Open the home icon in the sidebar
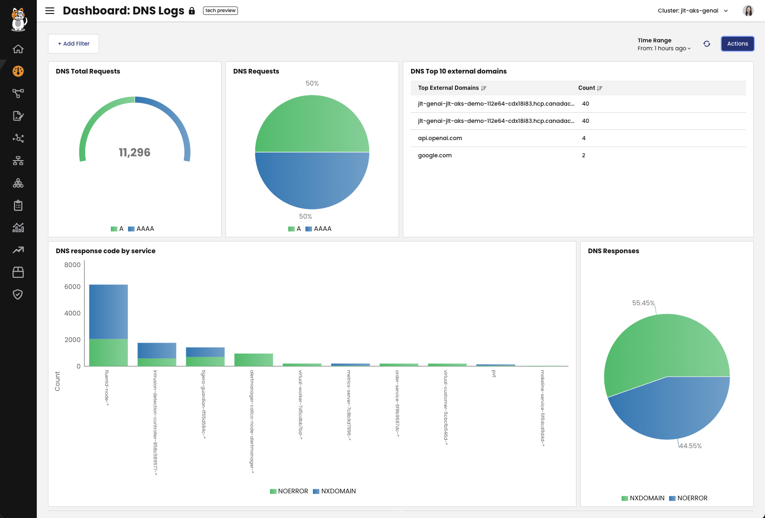Image resolution: width=765 pixels, height=518 pixels. 18,49
